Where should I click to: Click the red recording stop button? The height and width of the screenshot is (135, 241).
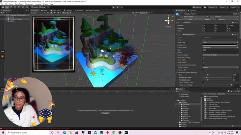tap(3, 57)
